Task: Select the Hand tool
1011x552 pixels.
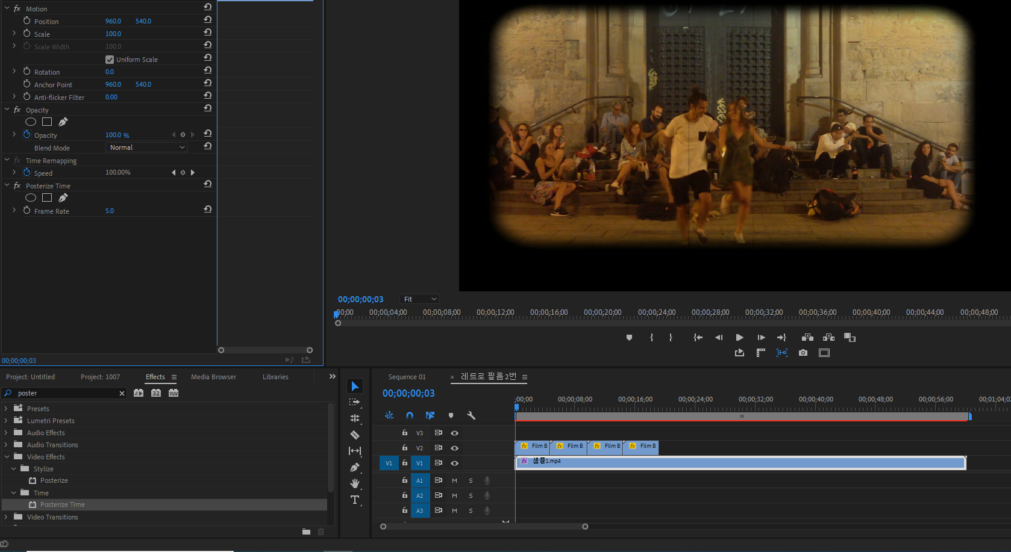Action: (355, 483)
